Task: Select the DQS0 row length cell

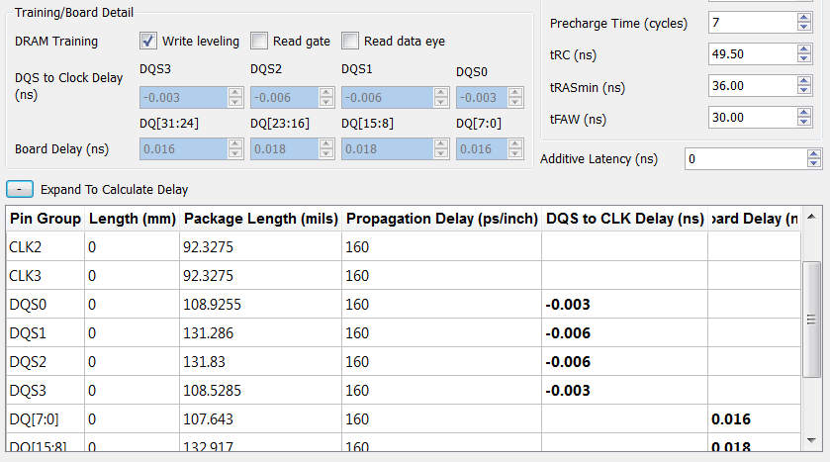Action: coord(132,305)
